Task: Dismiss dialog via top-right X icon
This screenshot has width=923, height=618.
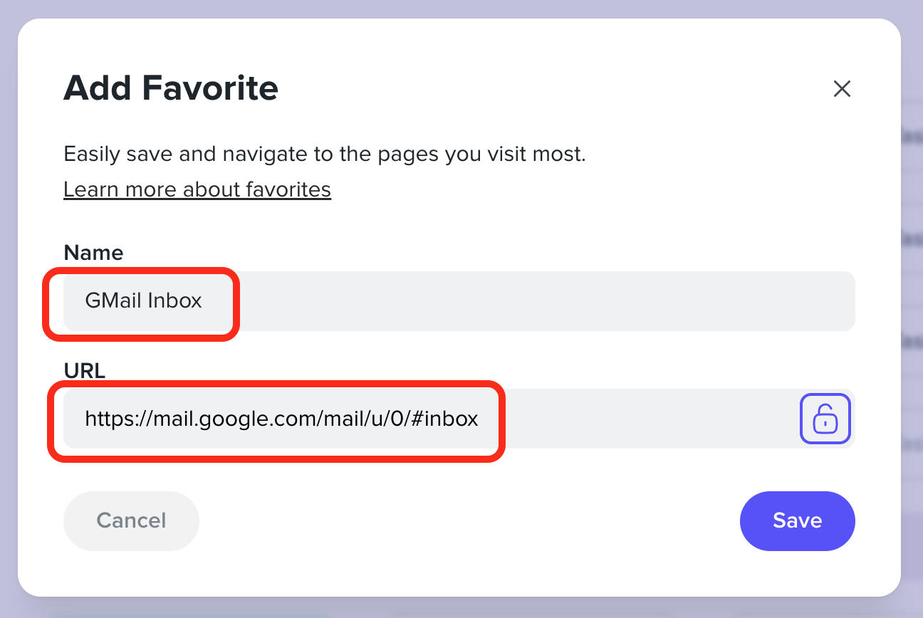Action: tap(842, 89)
